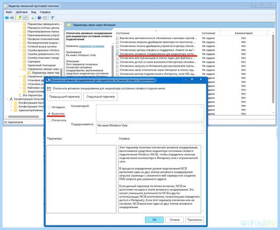Open the 'Файл' menu

coord(9,12)
